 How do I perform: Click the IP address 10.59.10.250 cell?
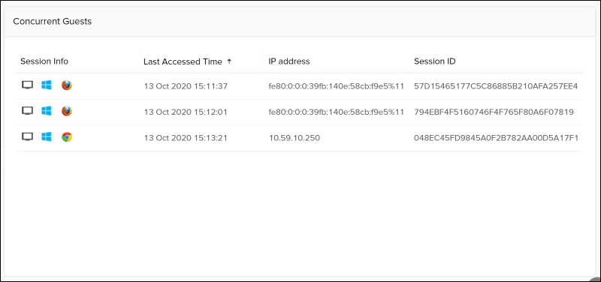294,138
